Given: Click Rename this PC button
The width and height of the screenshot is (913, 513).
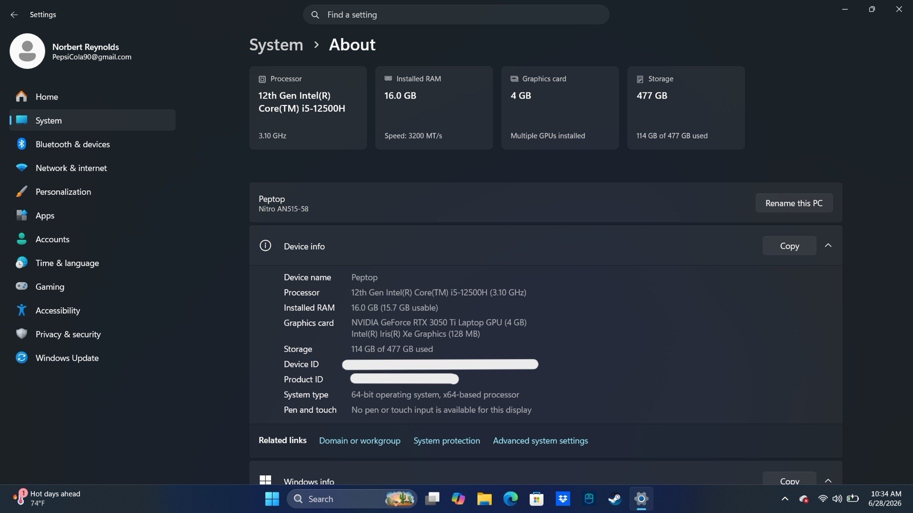Looking at the screenshot, I should (x=794, y=203).
